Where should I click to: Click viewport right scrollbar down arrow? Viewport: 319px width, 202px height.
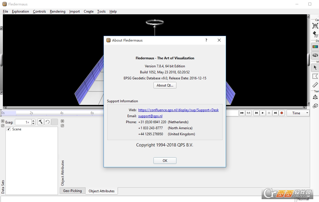[x=308, y=104]
